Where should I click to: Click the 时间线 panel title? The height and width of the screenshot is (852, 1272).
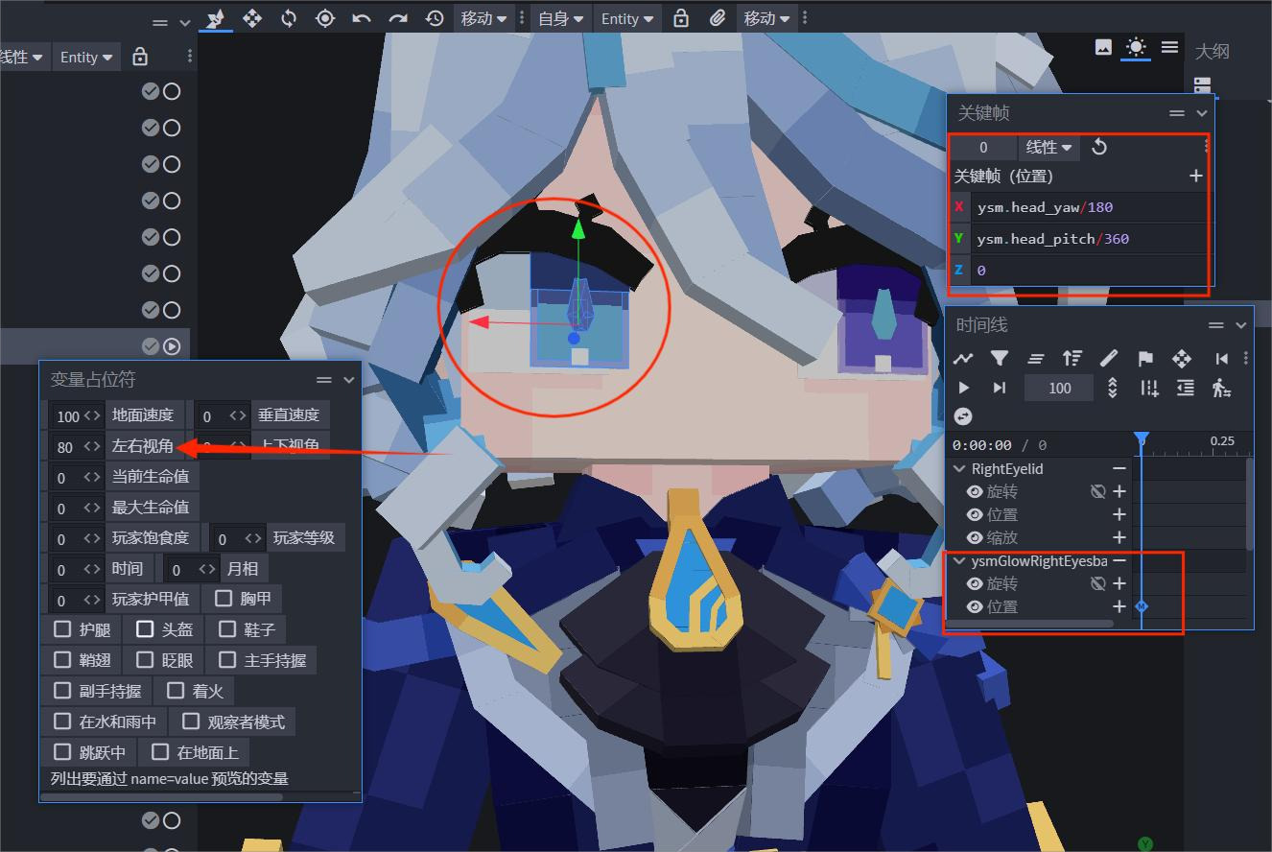(982, 325)
